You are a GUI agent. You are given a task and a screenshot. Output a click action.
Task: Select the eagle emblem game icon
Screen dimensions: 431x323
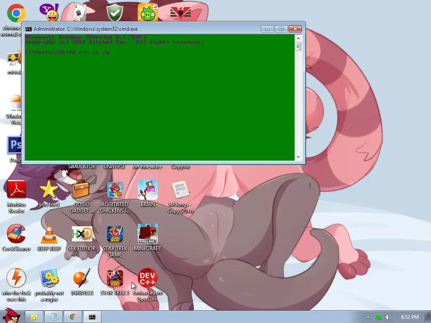pos(180,12)
